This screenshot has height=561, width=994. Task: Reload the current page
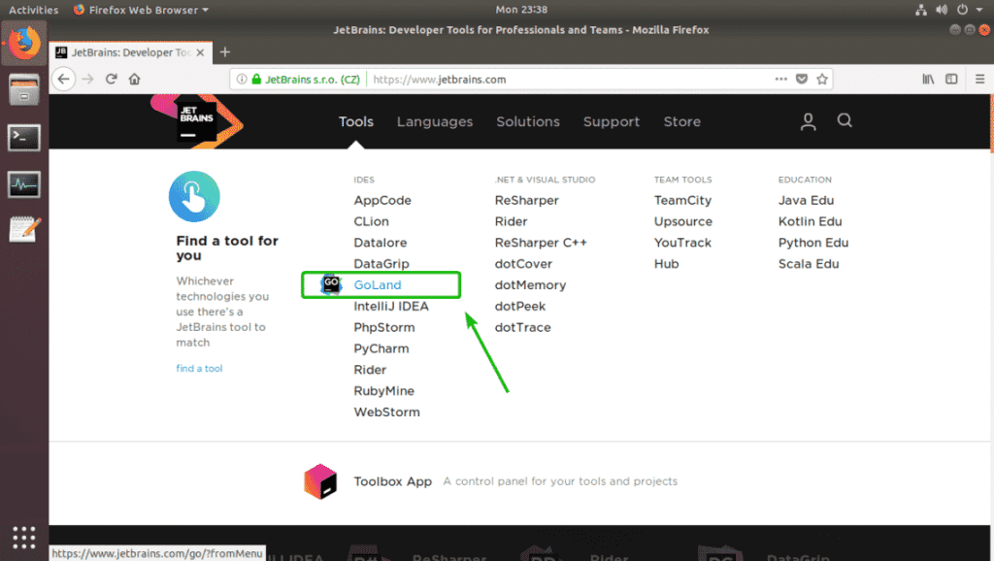click(x=111, y=80)
